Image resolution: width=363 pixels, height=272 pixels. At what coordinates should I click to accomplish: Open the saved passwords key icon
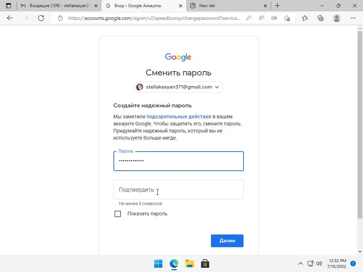coord(248,18)
